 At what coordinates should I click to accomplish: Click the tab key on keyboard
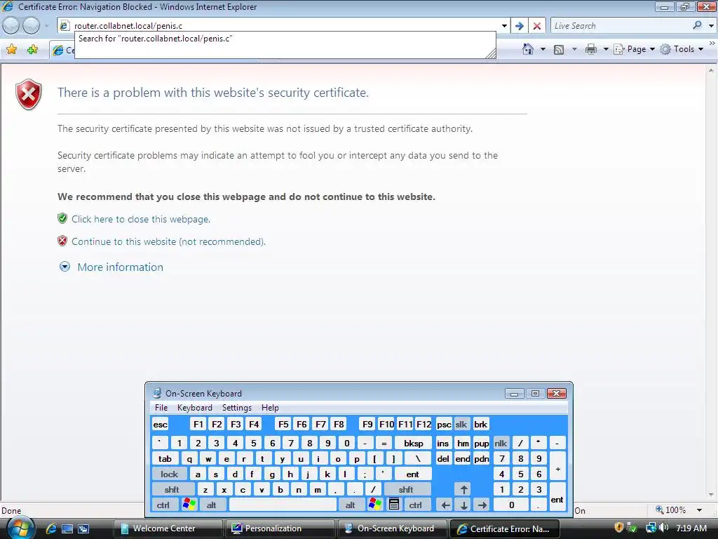click(x=165, y=459)
